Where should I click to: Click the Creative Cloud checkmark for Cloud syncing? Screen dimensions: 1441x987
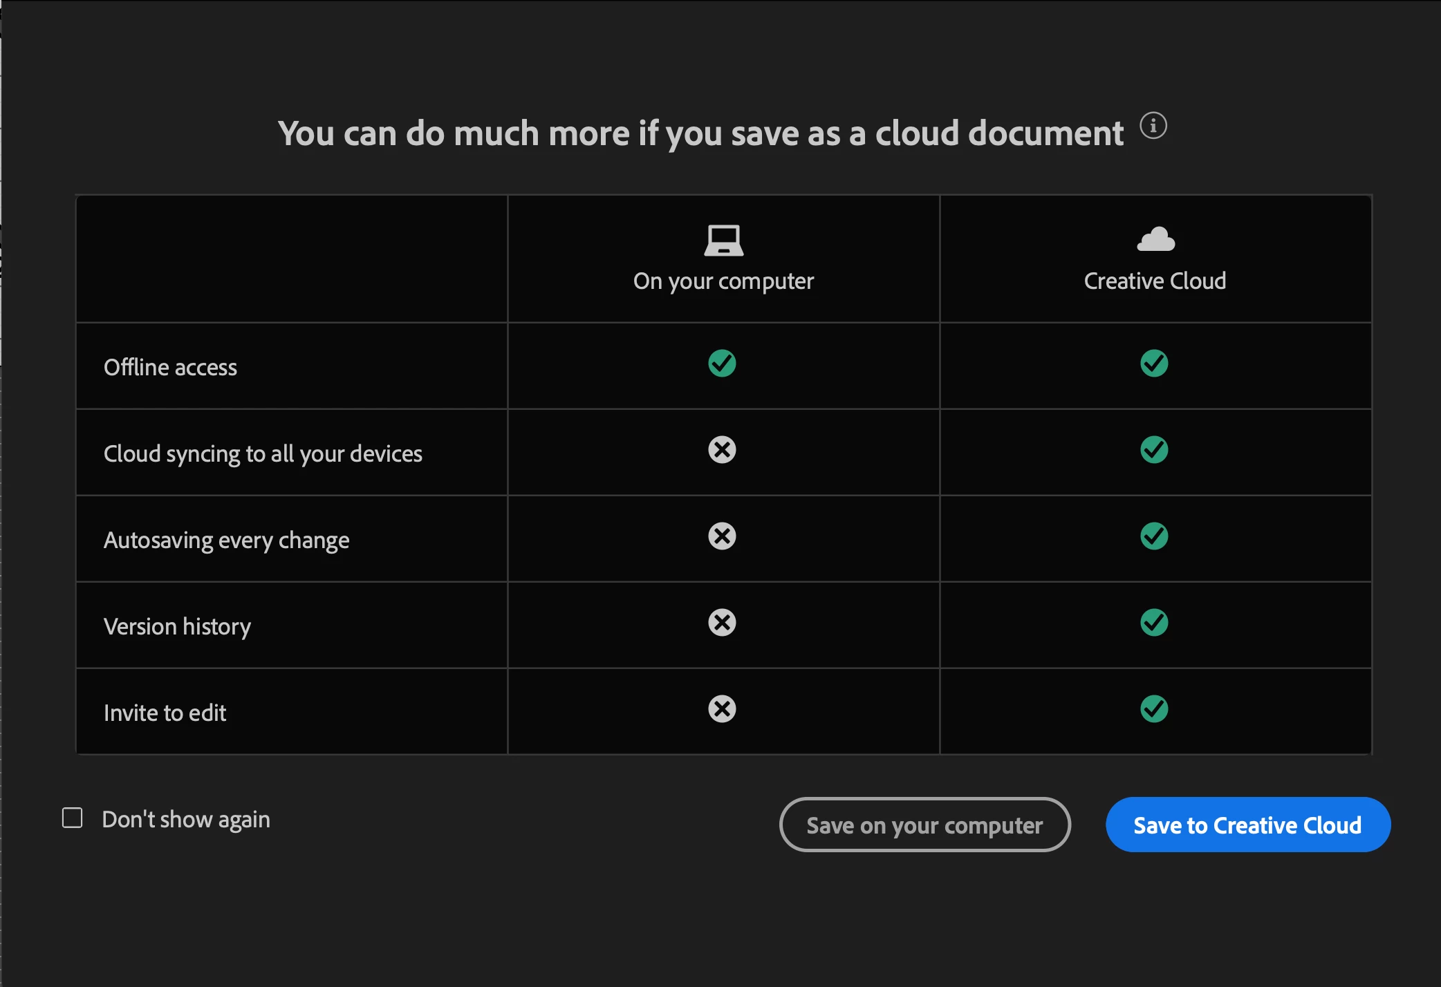1154,450
